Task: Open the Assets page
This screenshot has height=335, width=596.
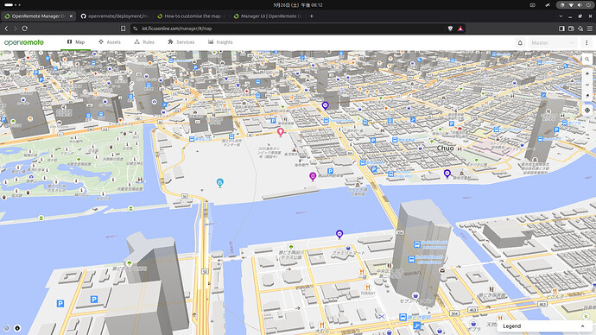Action: [110, 42]
